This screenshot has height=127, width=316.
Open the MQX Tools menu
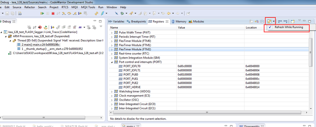(88, 7)
